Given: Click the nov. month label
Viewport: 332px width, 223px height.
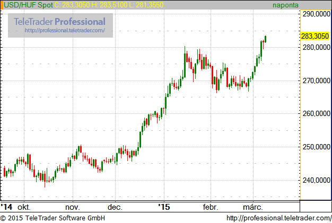Looking at the screenshot, I should (73, 207).
